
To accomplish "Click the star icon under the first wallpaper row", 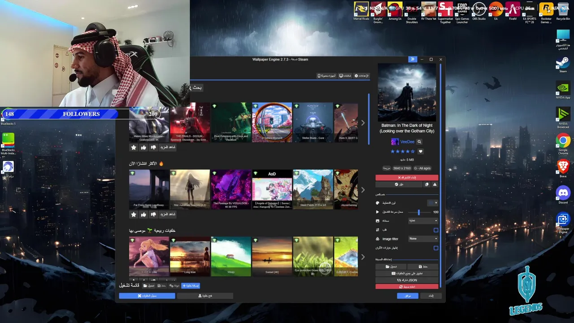I will click(x=134, y=147).
